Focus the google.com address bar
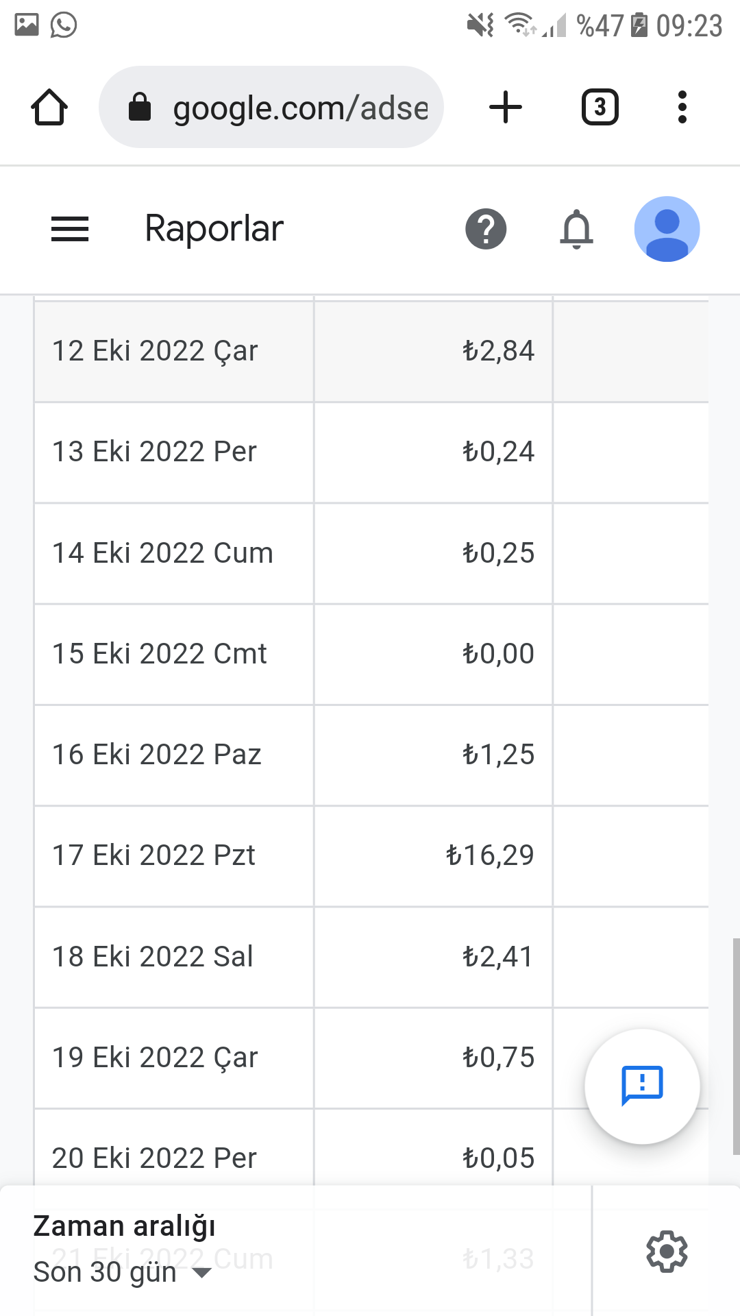This screenshot has height=1316, width=740. pyautogui.click(x=271, y=108)
